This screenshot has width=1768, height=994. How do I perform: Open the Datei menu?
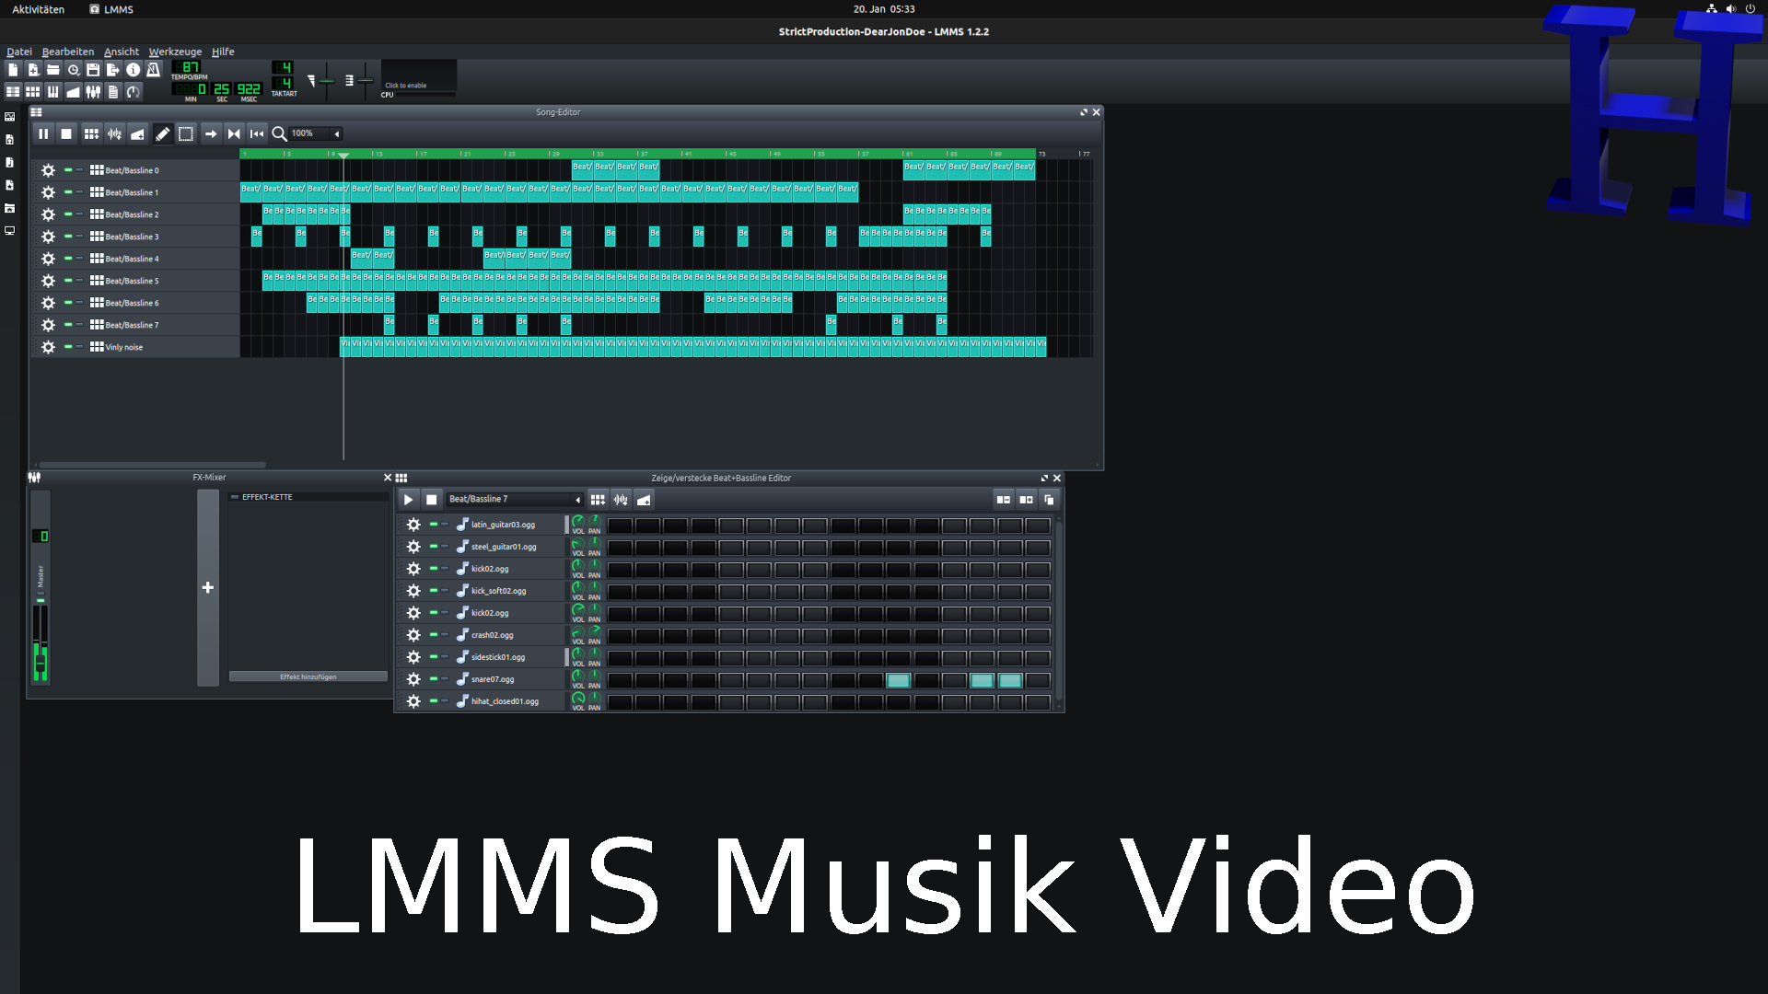[x=19, y=52]
